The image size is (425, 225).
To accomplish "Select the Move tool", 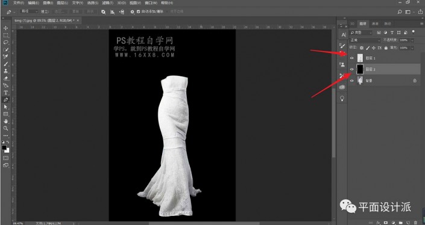I will (x=5, y=28).
